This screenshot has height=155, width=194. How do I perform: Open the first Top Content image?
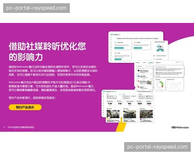113,114
